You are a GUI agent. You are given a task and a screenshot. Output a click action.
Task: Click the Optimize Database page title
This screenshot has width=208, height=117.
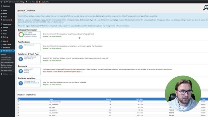click(26, 11)
